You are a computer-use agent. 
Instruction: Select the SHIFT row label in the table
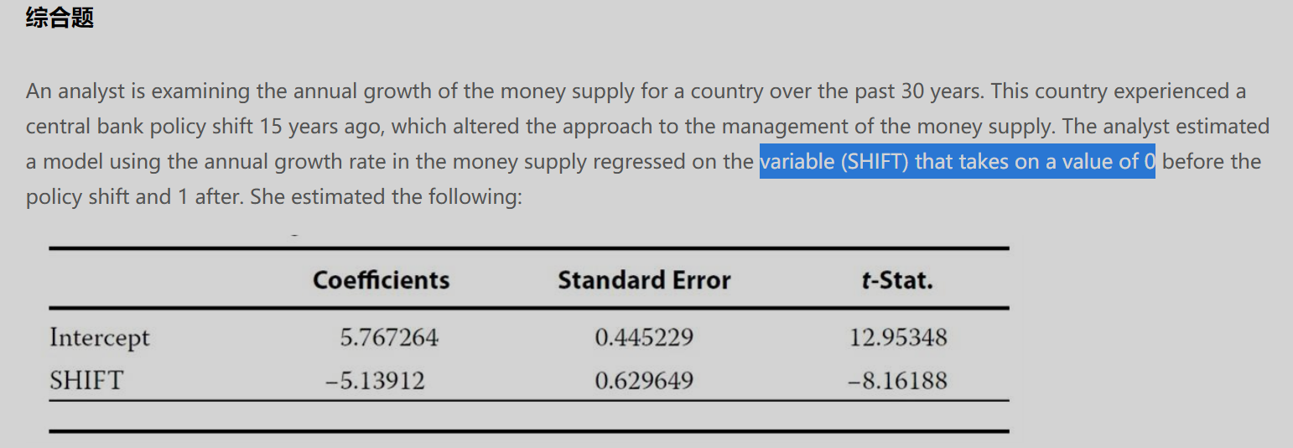[x=86, y=381]
